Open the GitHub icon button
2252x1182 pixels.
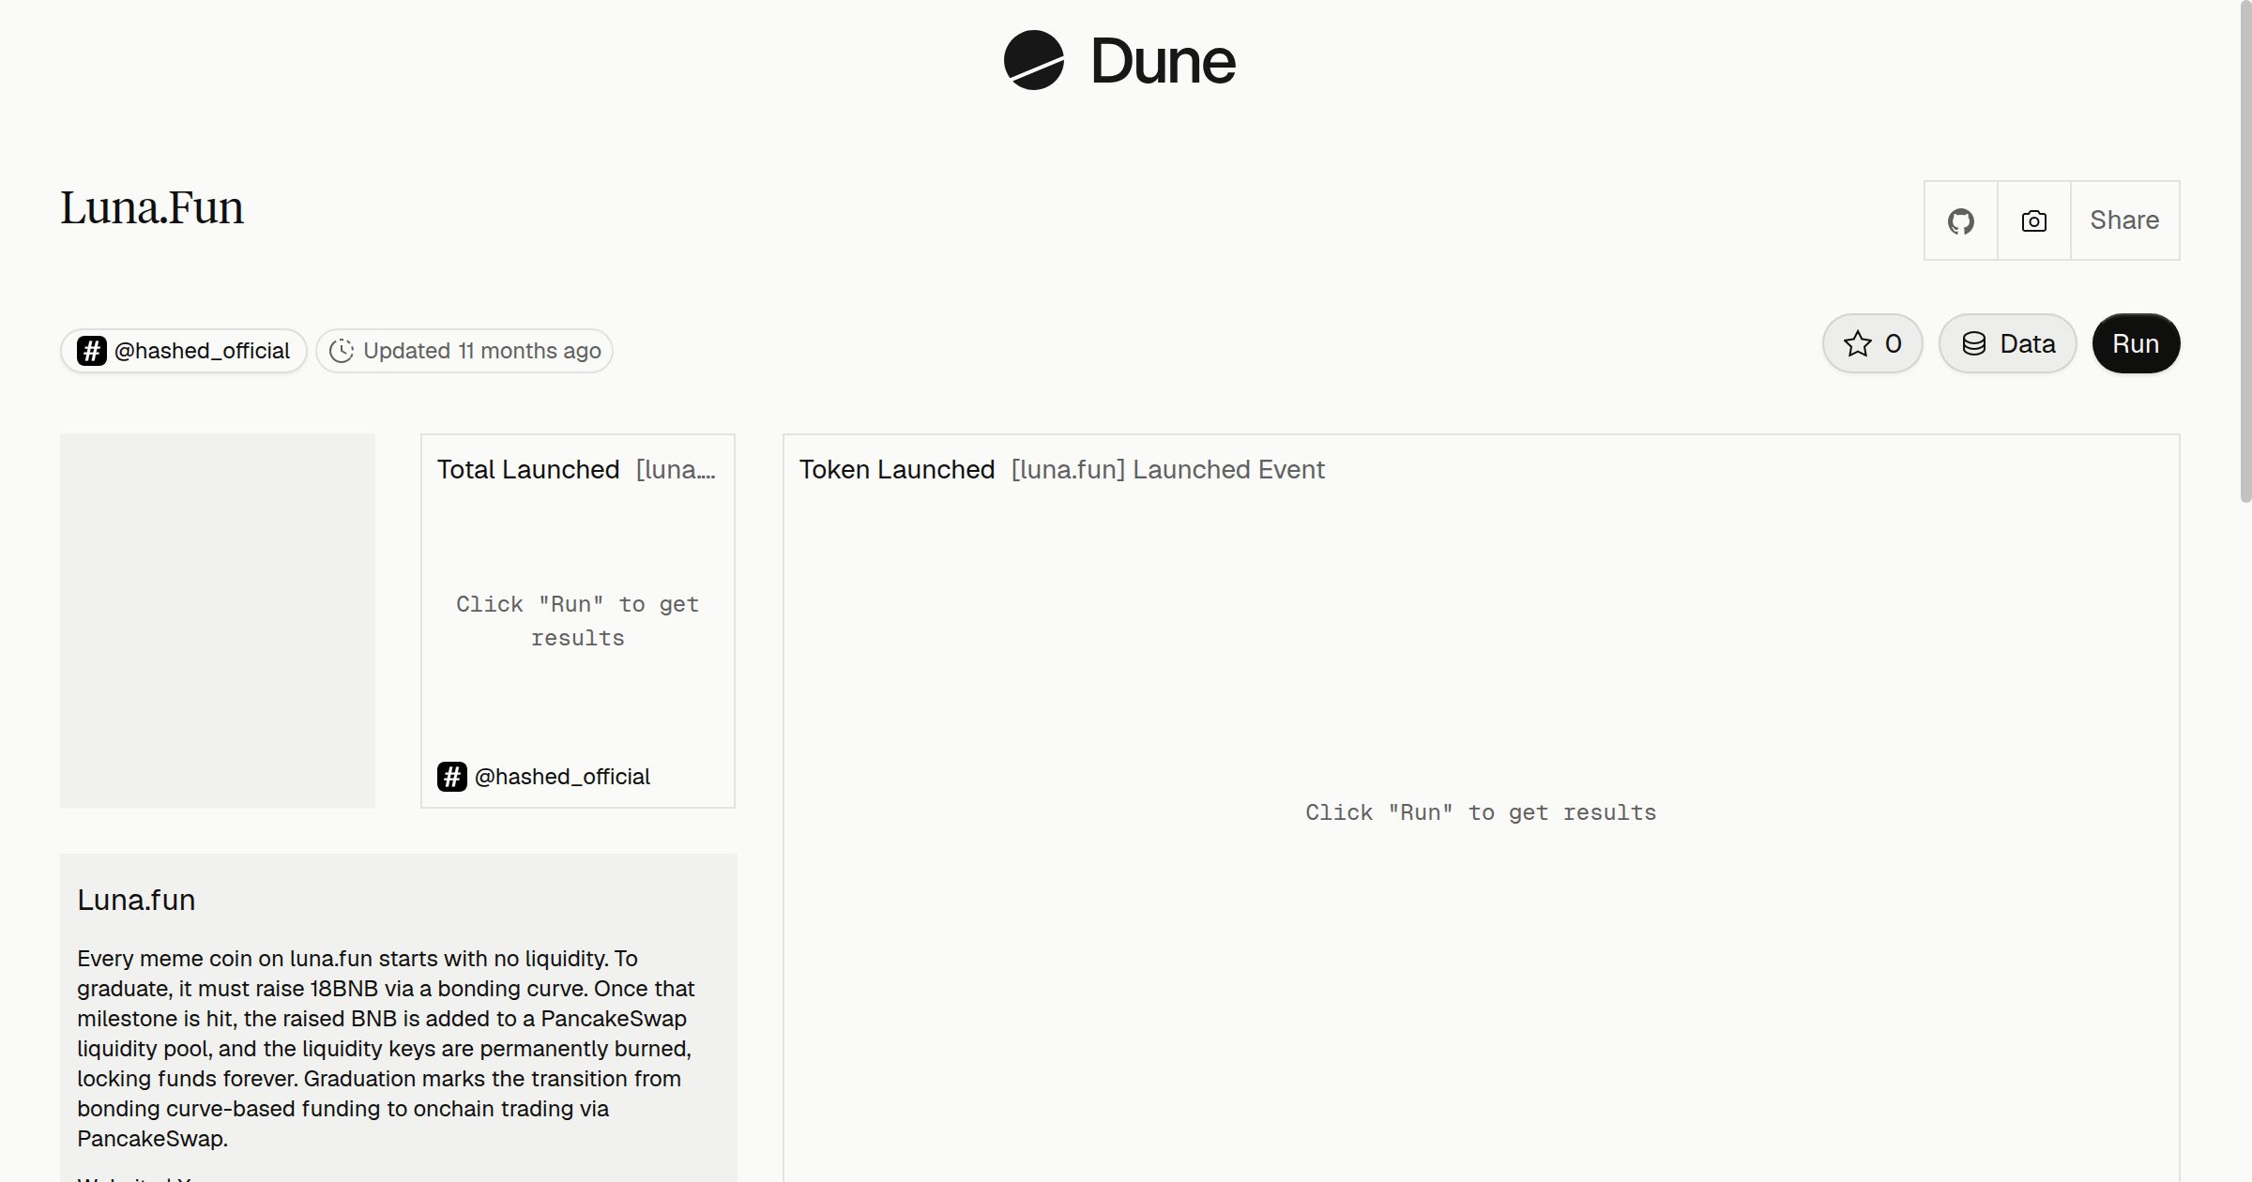pos(1961,220)
